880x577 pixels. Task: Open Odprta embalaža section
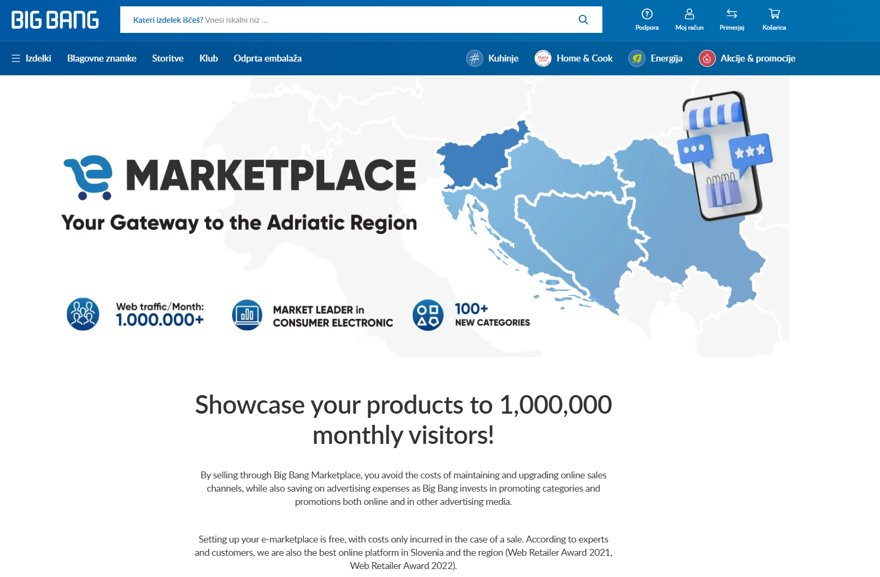(x=268, y=58)
